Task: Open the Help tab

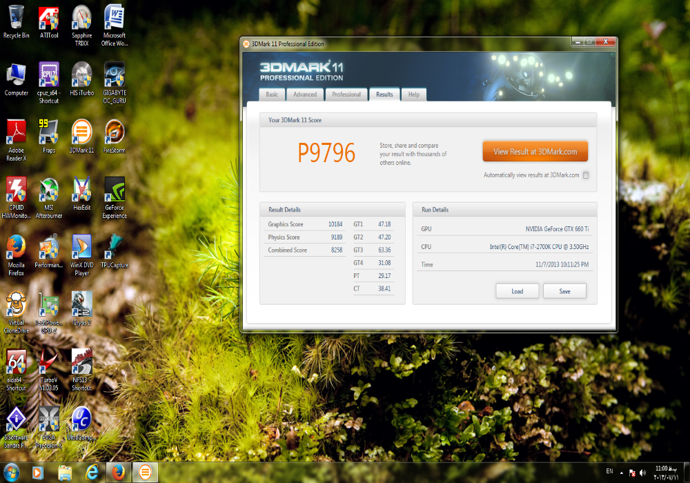Action: coord(413,95)
